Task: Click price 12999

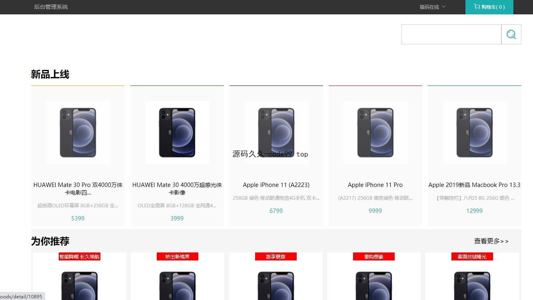Action: [475, 211]
